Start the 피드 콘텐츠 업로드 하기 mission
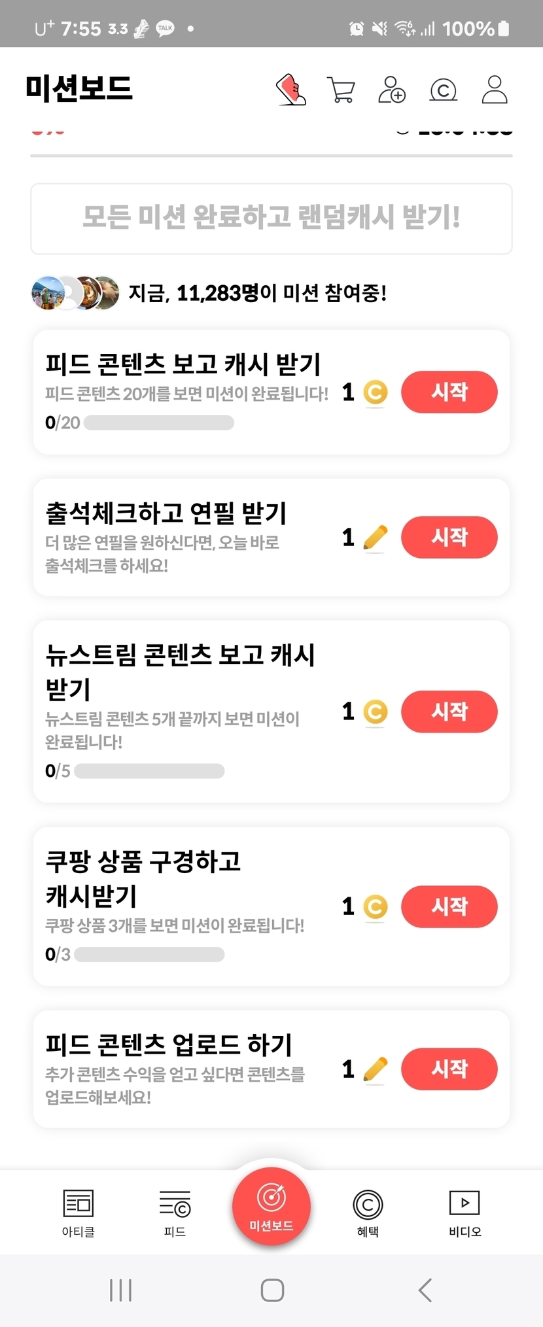Image resolution: width=543 pixels, height=1327 pixels. [449, 1069]
